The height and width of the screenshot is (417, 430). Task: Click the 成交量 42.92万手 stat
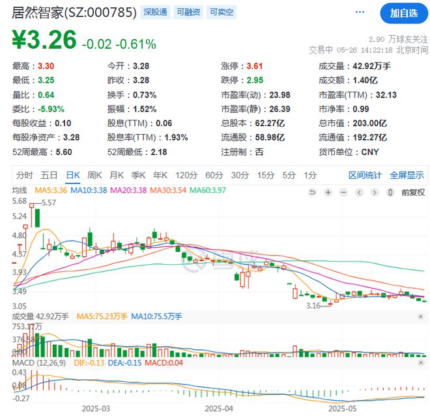(x=354, y=66)
